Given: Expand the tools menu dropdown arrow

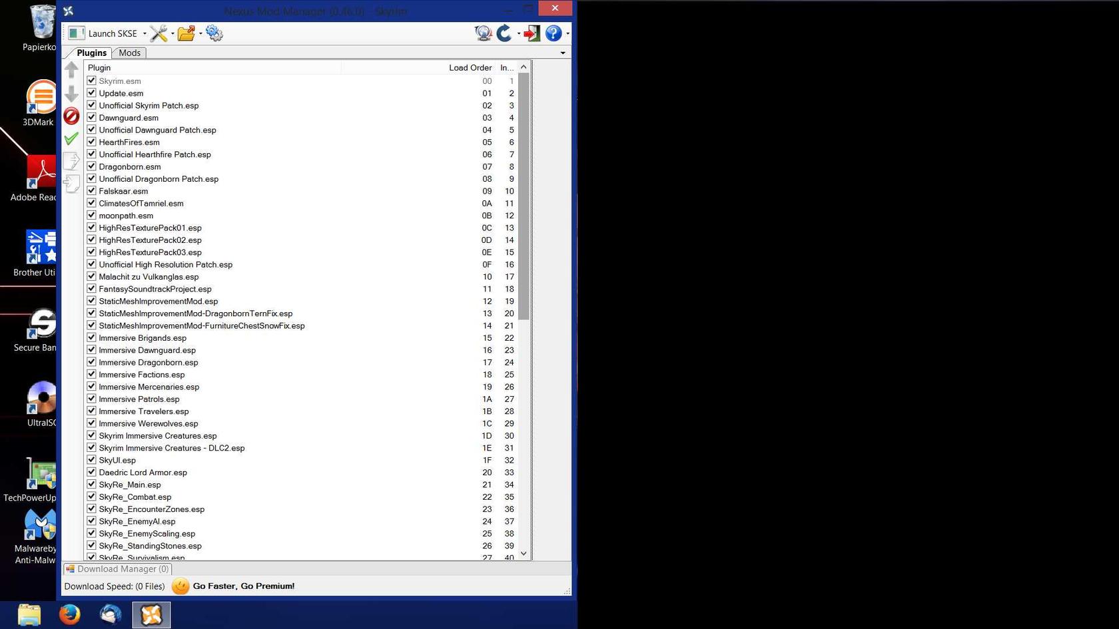Looking at the screenshot, I should (173, 33).
